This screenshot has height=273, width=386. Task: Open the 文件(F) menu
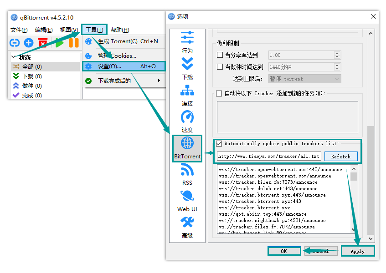coord(19,30)
